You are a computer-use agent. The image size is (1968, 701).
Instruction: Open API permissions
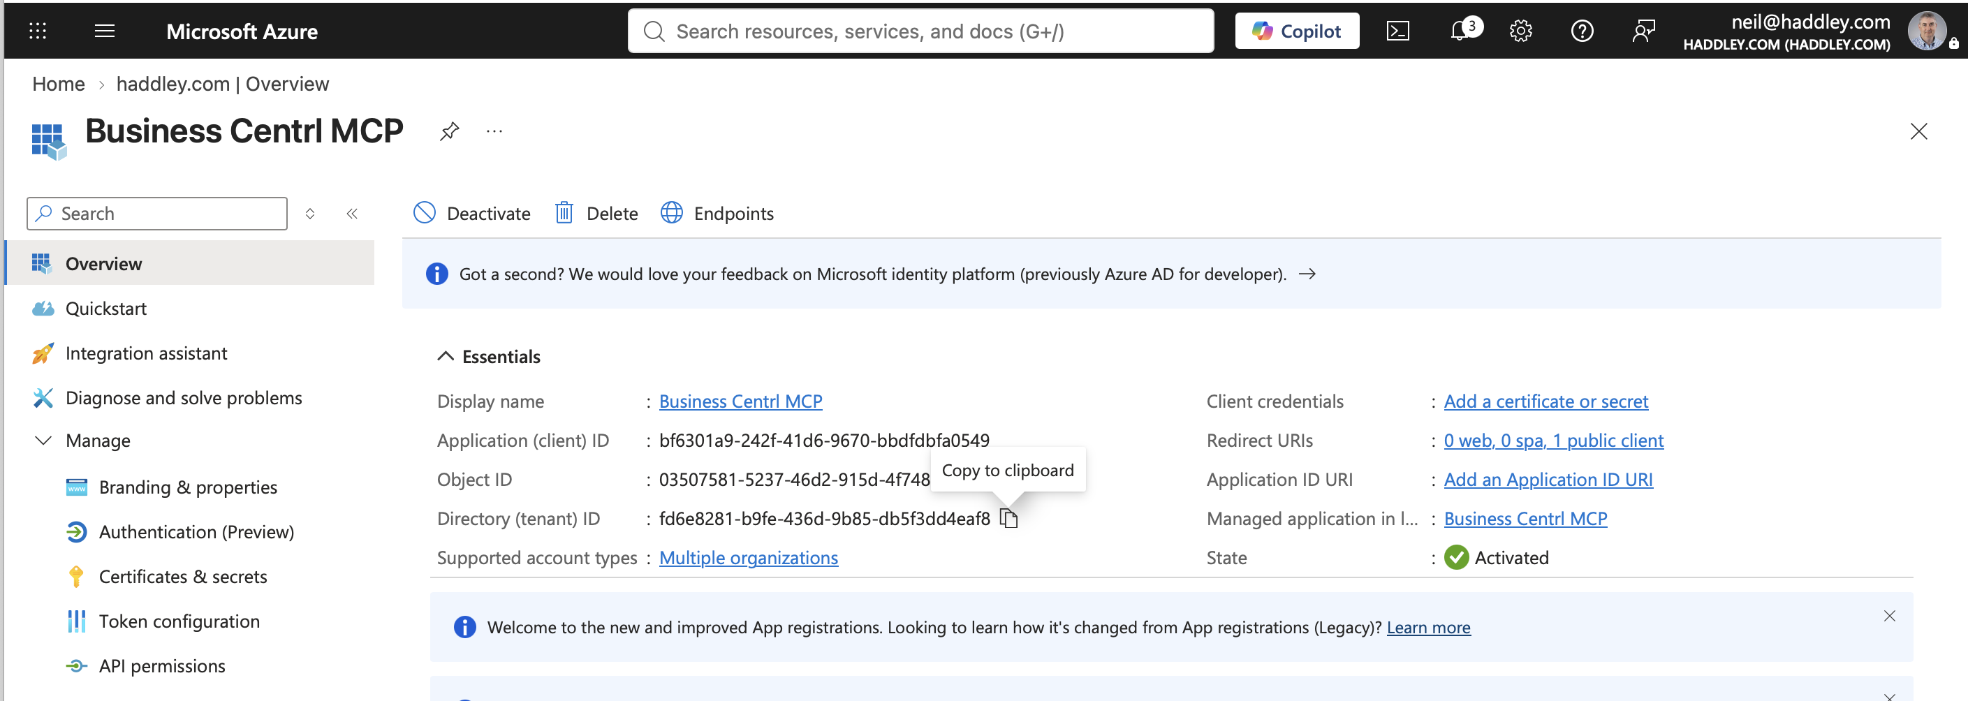(x=162, y=666)
